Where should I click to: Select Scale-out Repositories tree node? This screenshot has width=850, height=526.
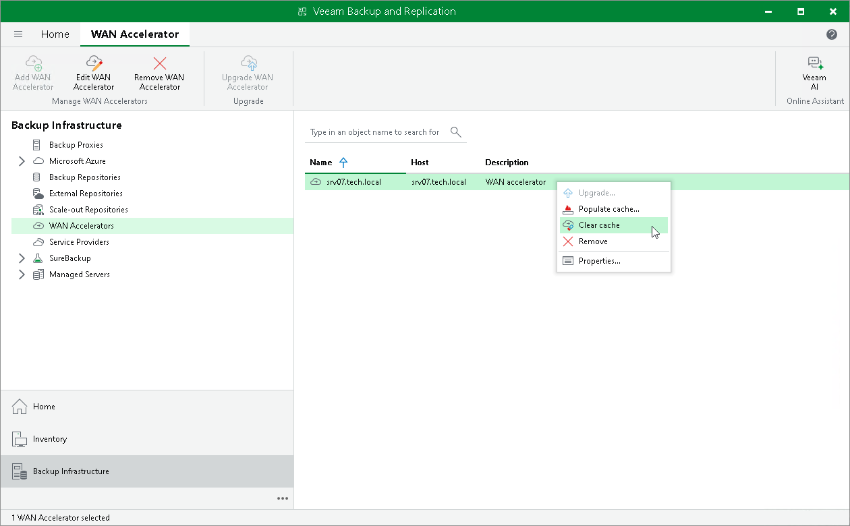(88, 210)
